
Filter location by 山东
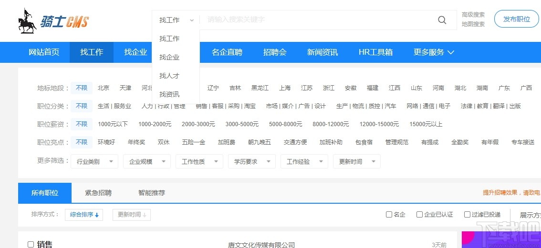pyautogui.click(x=416, y=88)
